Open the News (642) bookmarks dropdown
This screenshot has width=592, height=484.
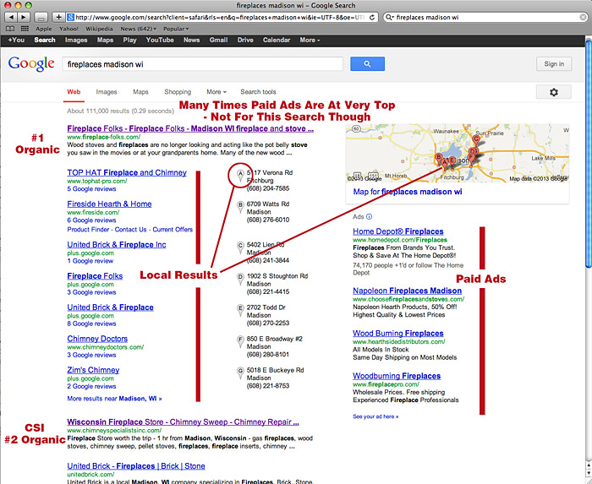[139, 29]
